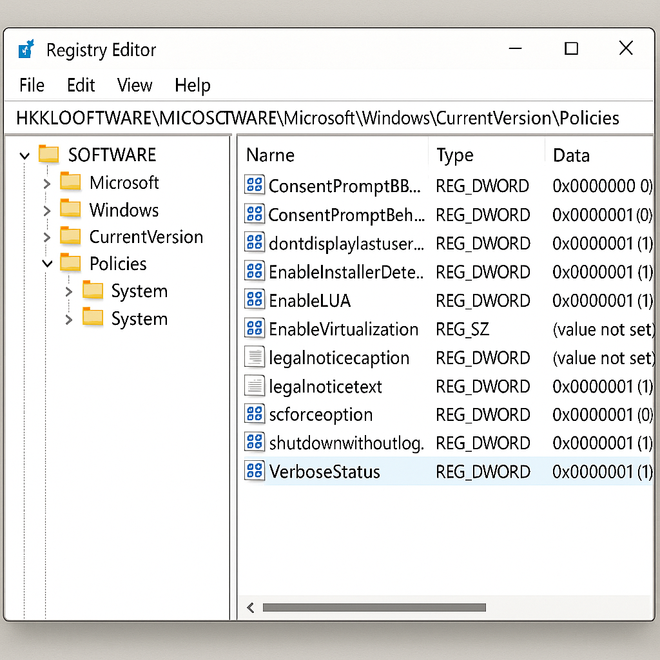Click the legalnoticecaption string icon

click(x=255, y=357)
